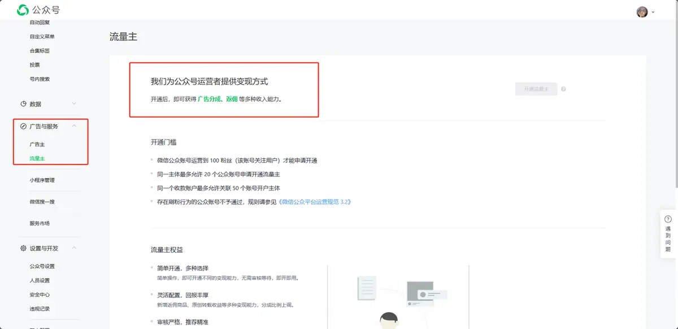
Task: Click the 遇到问题 floating help button
Action: point(668,235)
